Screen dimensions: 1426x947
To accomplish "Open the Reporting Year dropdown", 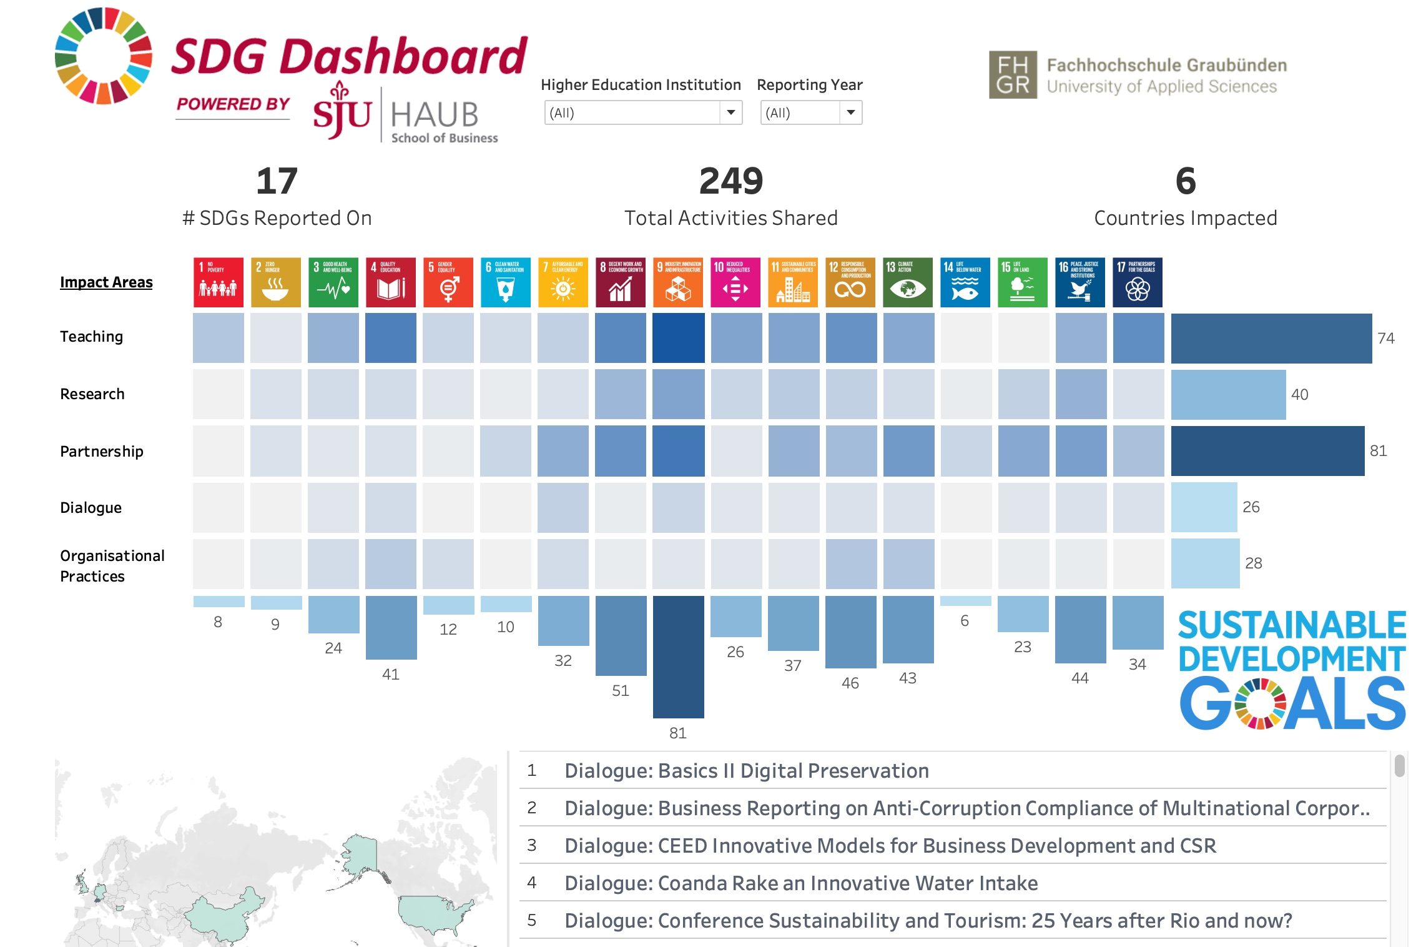I will pyautogui.click(x=810, y=113).
